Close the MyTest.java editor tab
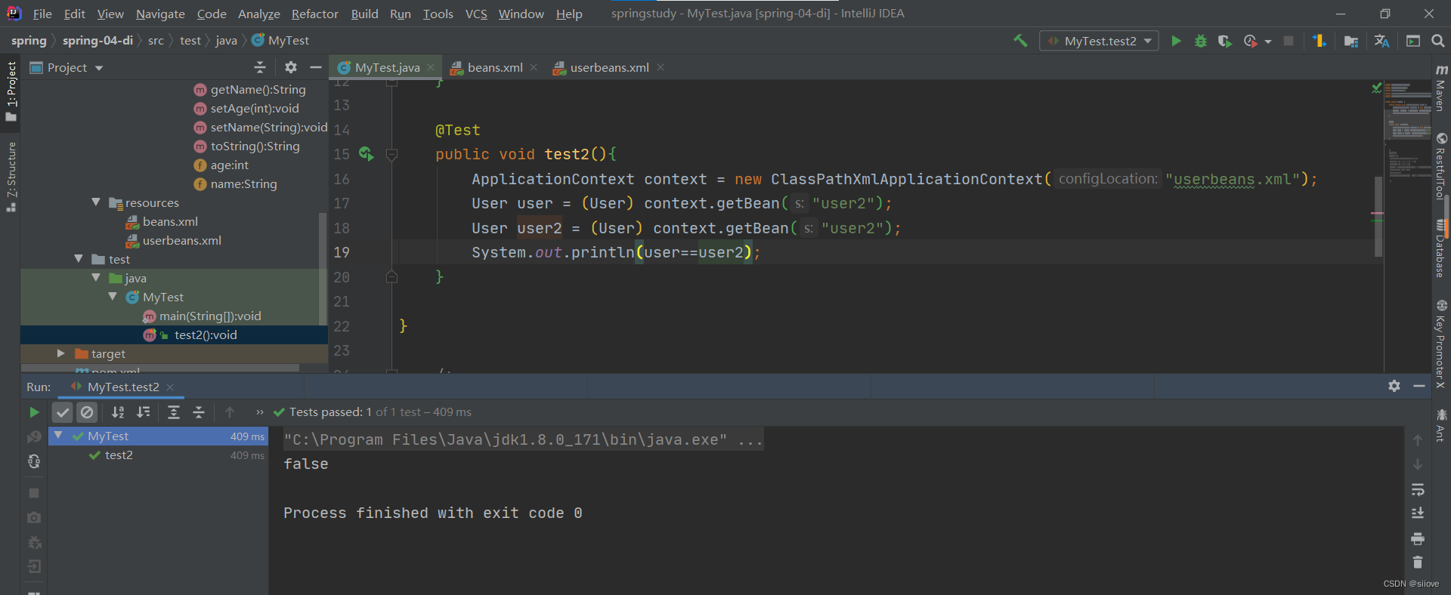The height and width of the screenshot is (595, 1451). coord(431,67)
